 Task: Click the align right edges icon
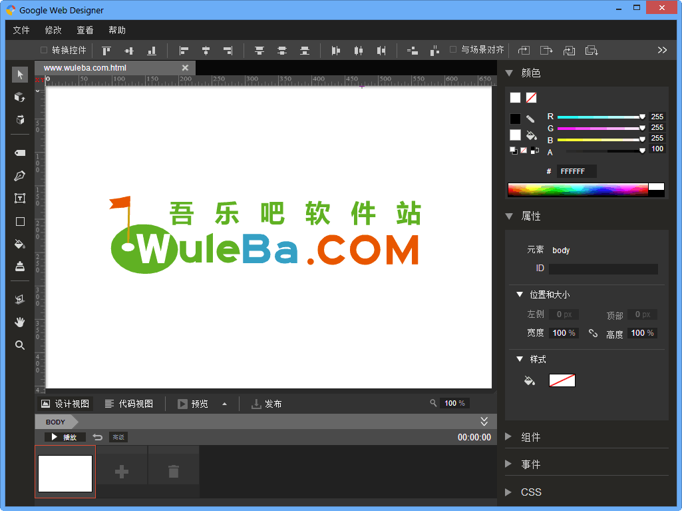click(x=228, y=51)
